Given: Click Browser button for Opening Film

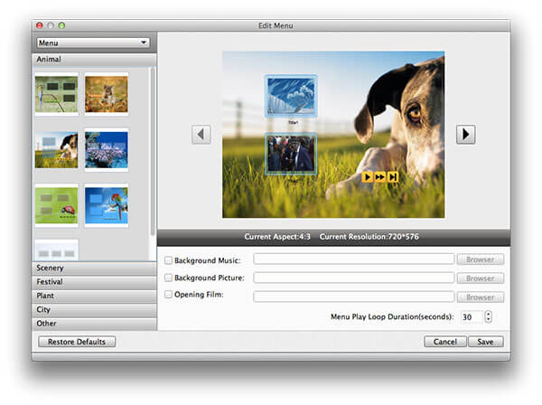Looking at the screenshot, I should tap(481, 297).
